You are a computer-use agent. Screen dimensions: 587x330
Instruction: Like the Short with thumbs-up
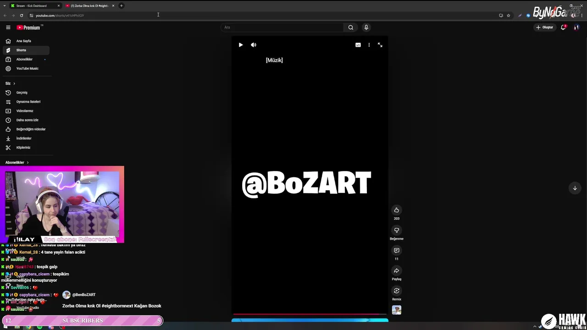(x=397, y=210)
